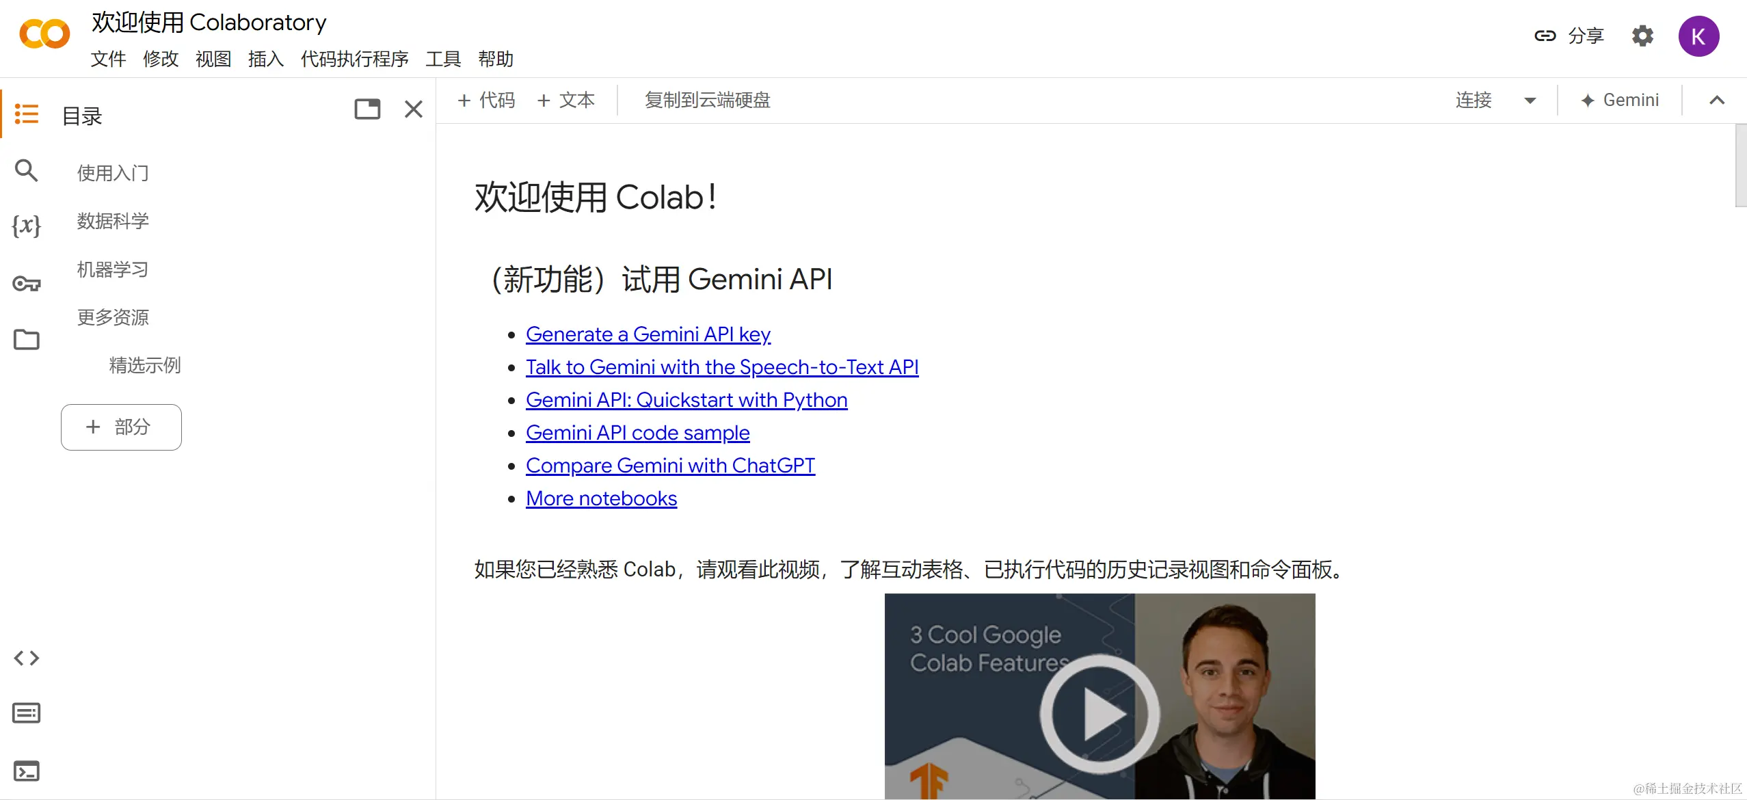The height and width of the screenshot is (800, 1747).
Task: Collapse header with the up chevron
Action: pos(1716,101)
